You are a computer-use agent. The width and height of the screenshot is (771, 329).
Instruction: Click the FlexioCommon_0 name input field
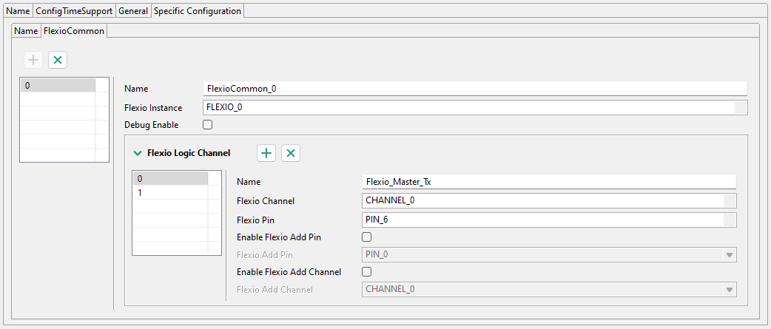click(474, 89)
